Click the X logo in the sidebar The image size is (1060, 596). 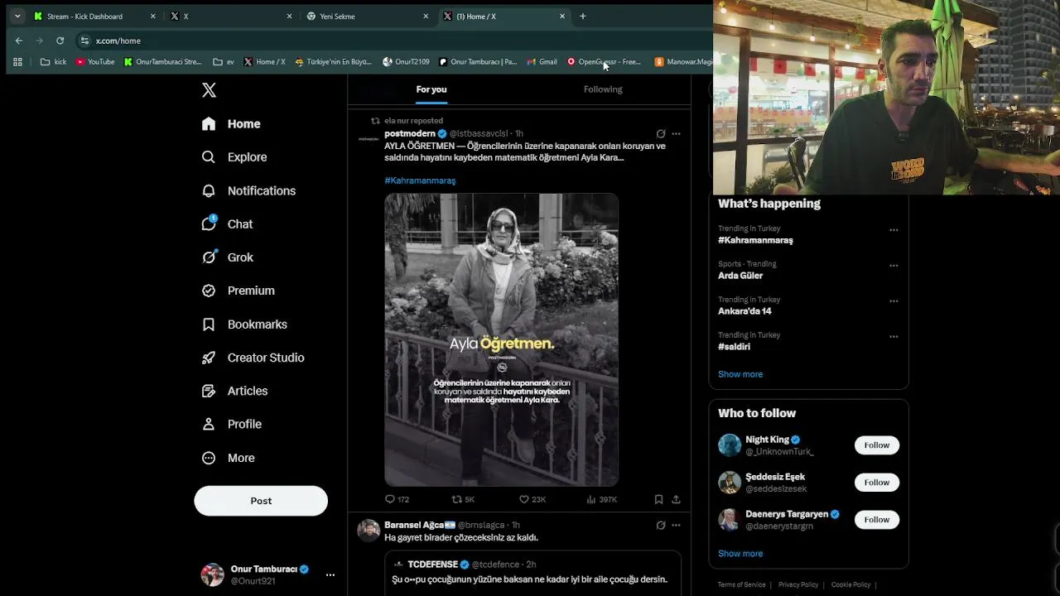coord(209,90)
